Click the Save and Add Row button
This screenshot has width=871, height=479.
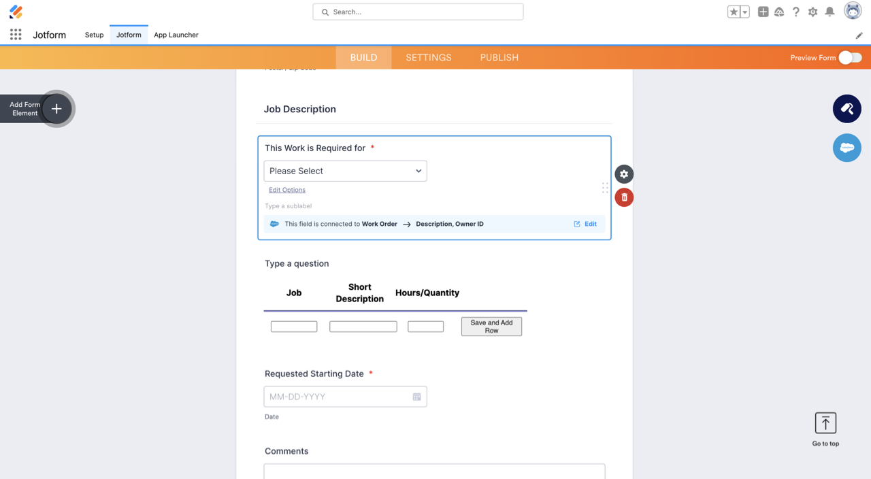coord(491,327)
